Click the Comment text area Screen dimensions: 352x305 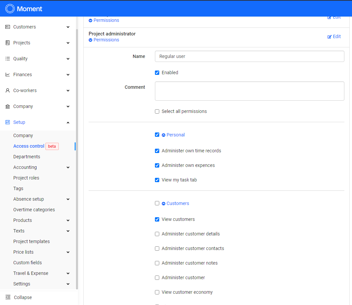pos(249,91)
